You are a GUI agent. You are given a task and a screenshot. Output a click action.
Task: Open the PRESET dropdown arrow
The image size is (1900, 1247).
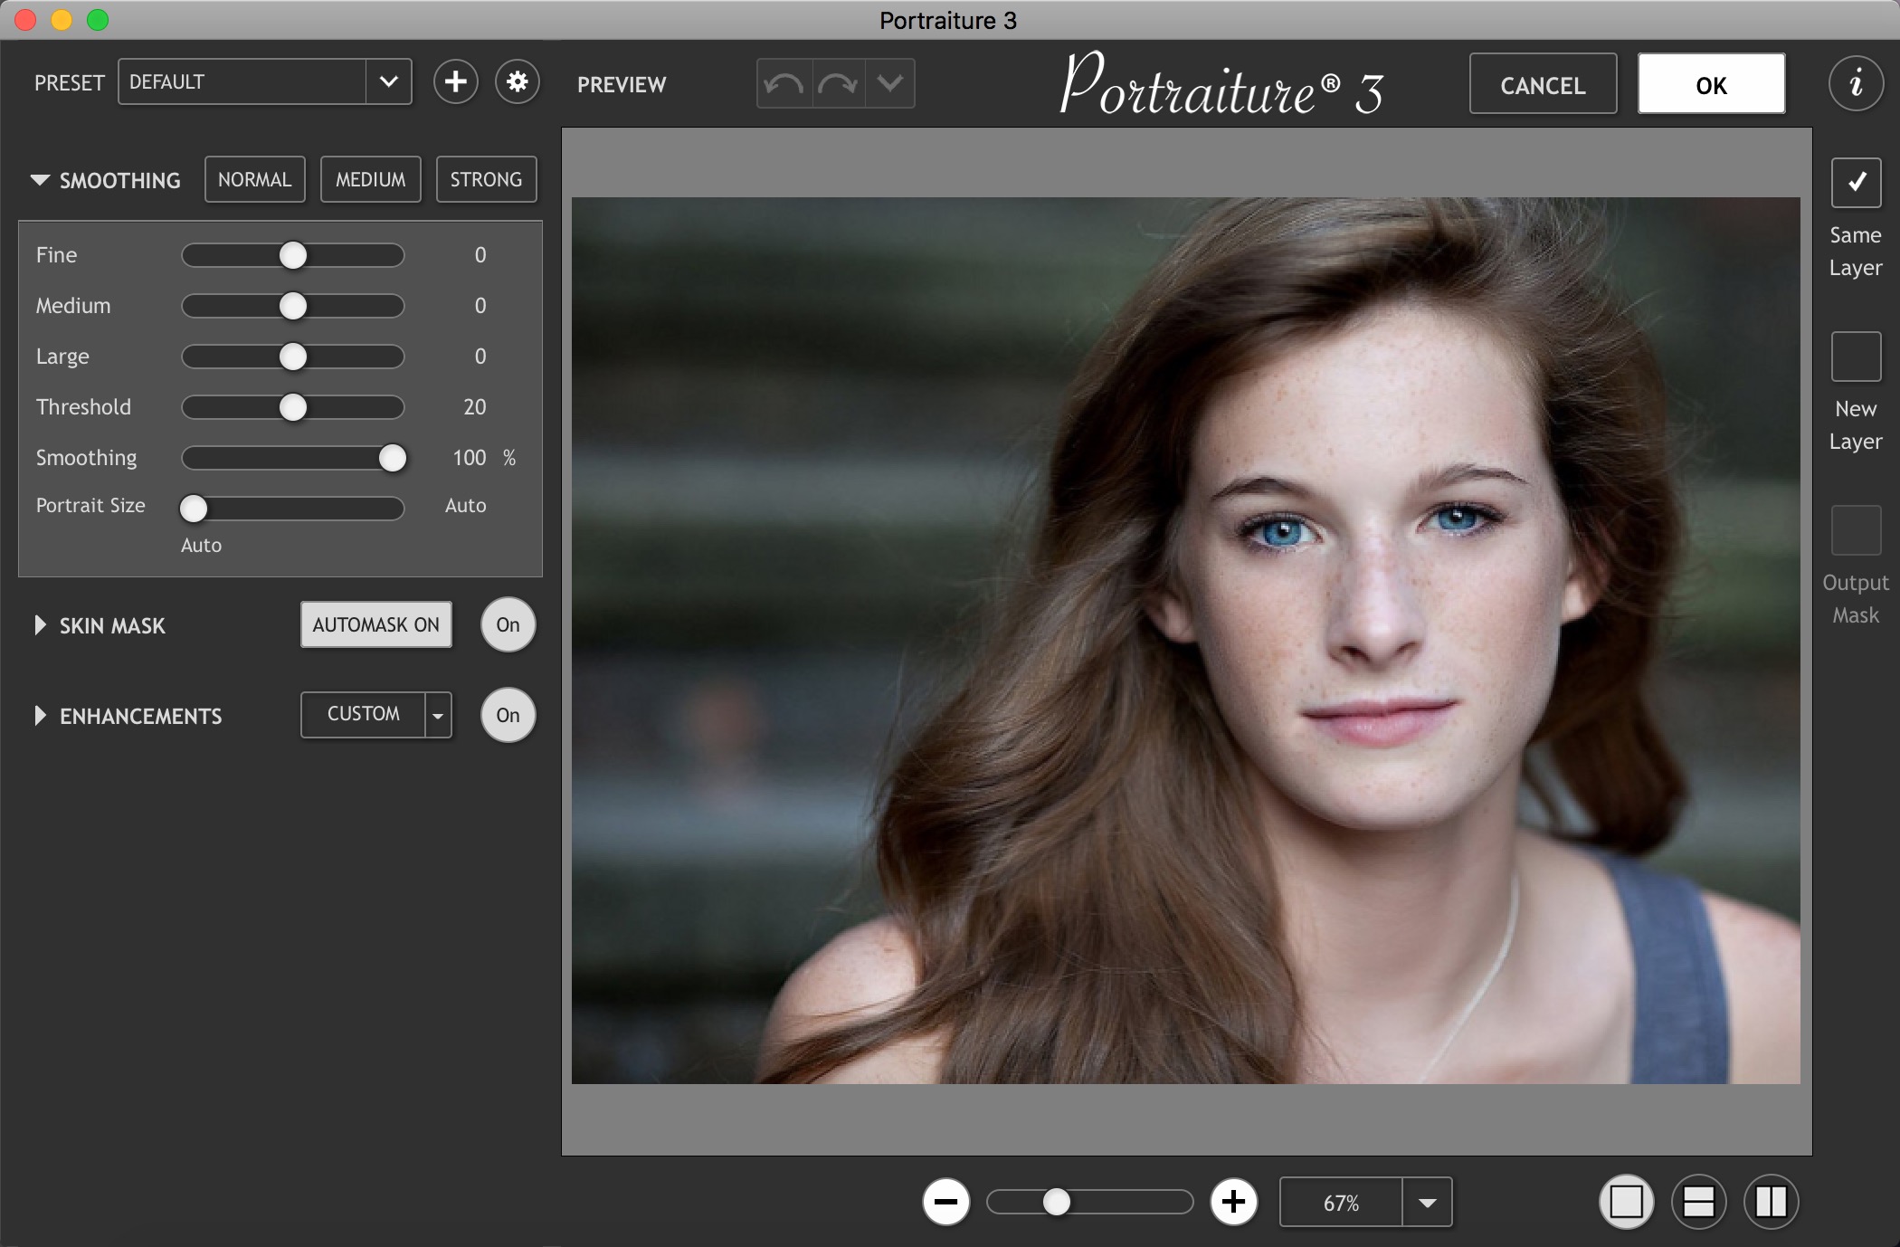[389, 82]
